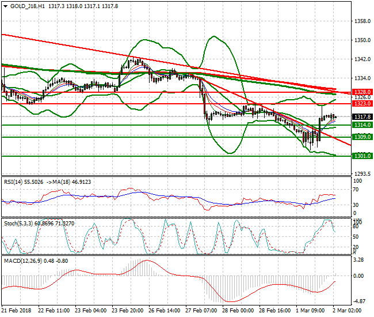Click the GOLD_J18,H1 chart title text

28,6
